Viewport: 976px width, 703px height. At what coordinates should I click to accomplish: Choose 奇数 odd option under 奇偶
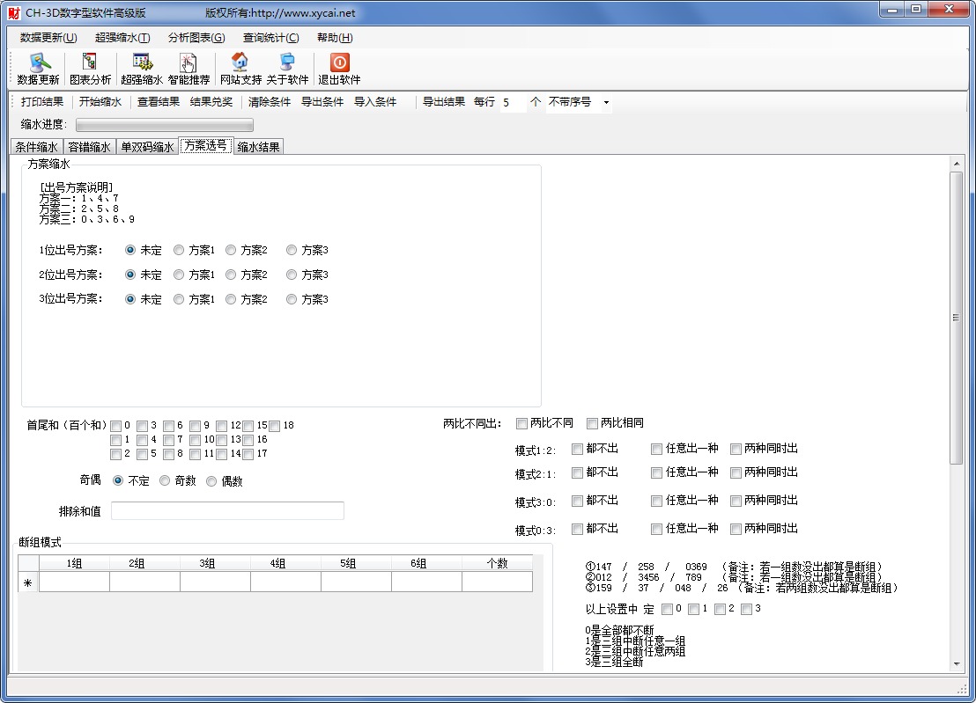pyautogui.click(x=164, y=480)
